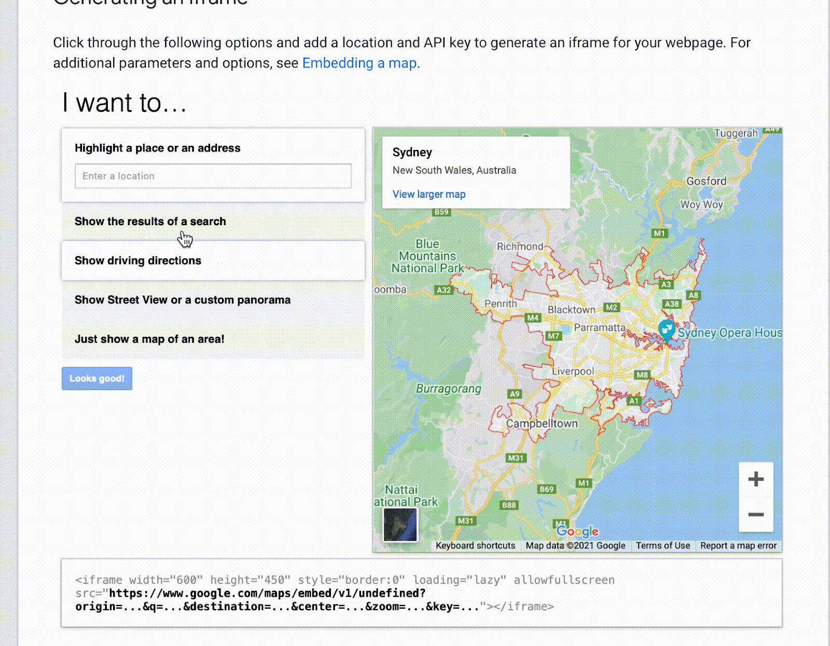This screenshot has height=646, width=830.
Task: Click the M4 highway marker near Penrith
Action: click(x=533, y=318)
